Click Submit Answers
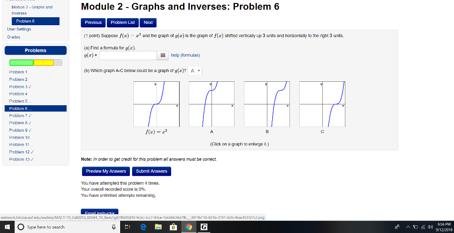Viewport: 454px width, 233px height. 152,171
